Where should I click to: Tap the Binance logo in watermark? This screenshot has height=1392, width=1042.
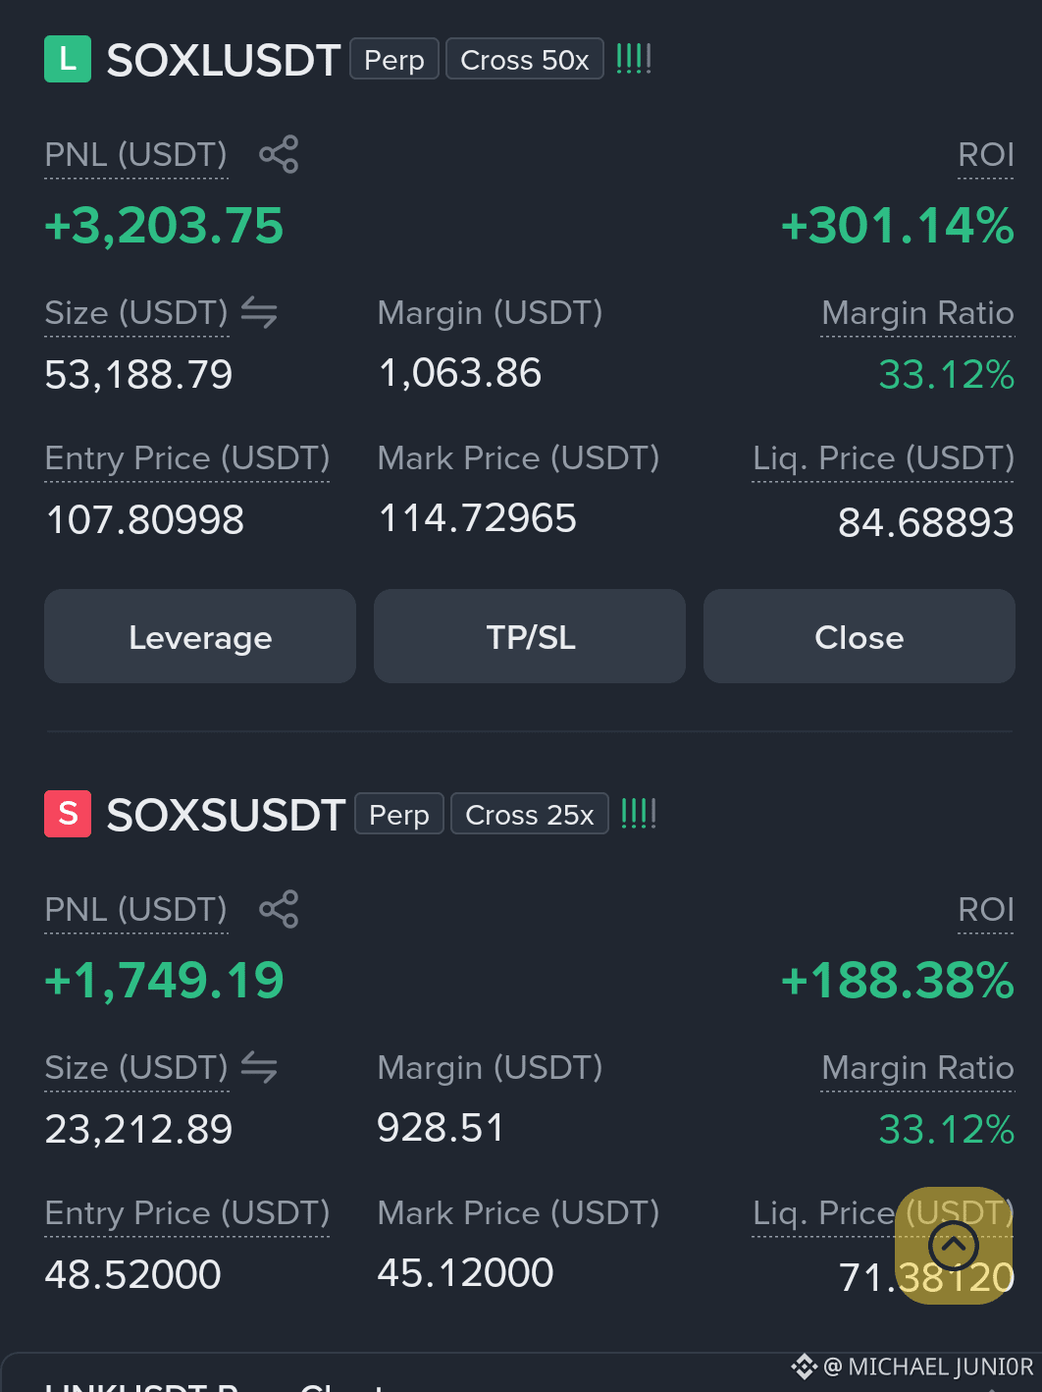(804, 1366)
